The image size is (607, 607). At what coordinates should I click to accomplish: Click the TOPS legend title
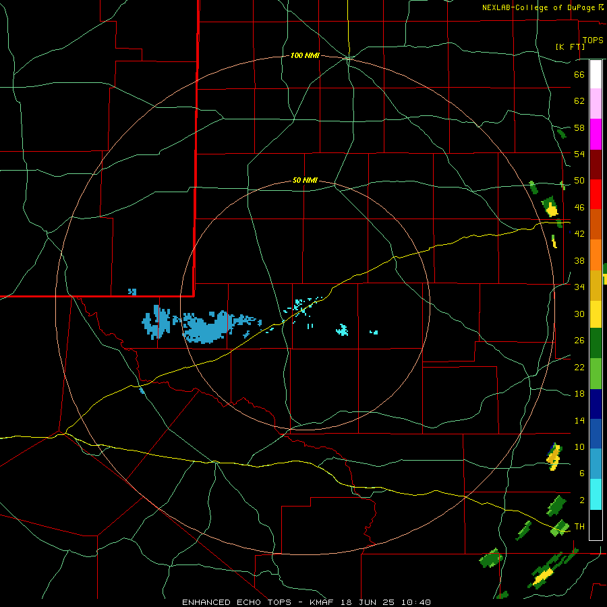(593, 40)
